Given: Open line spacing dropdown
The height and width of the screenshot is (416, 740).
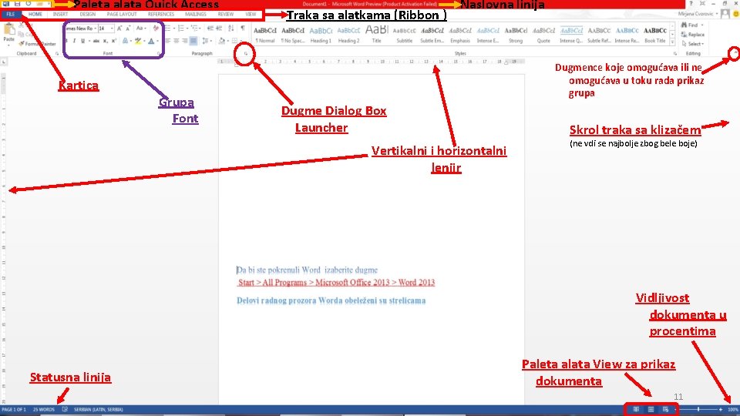Looking at the screenshot, I should [207, 41].
